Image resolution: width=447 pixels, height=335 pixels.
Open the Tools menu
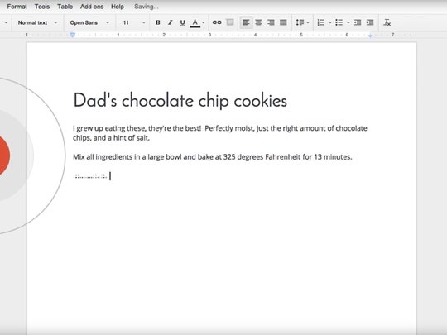[x=42, y=7]
